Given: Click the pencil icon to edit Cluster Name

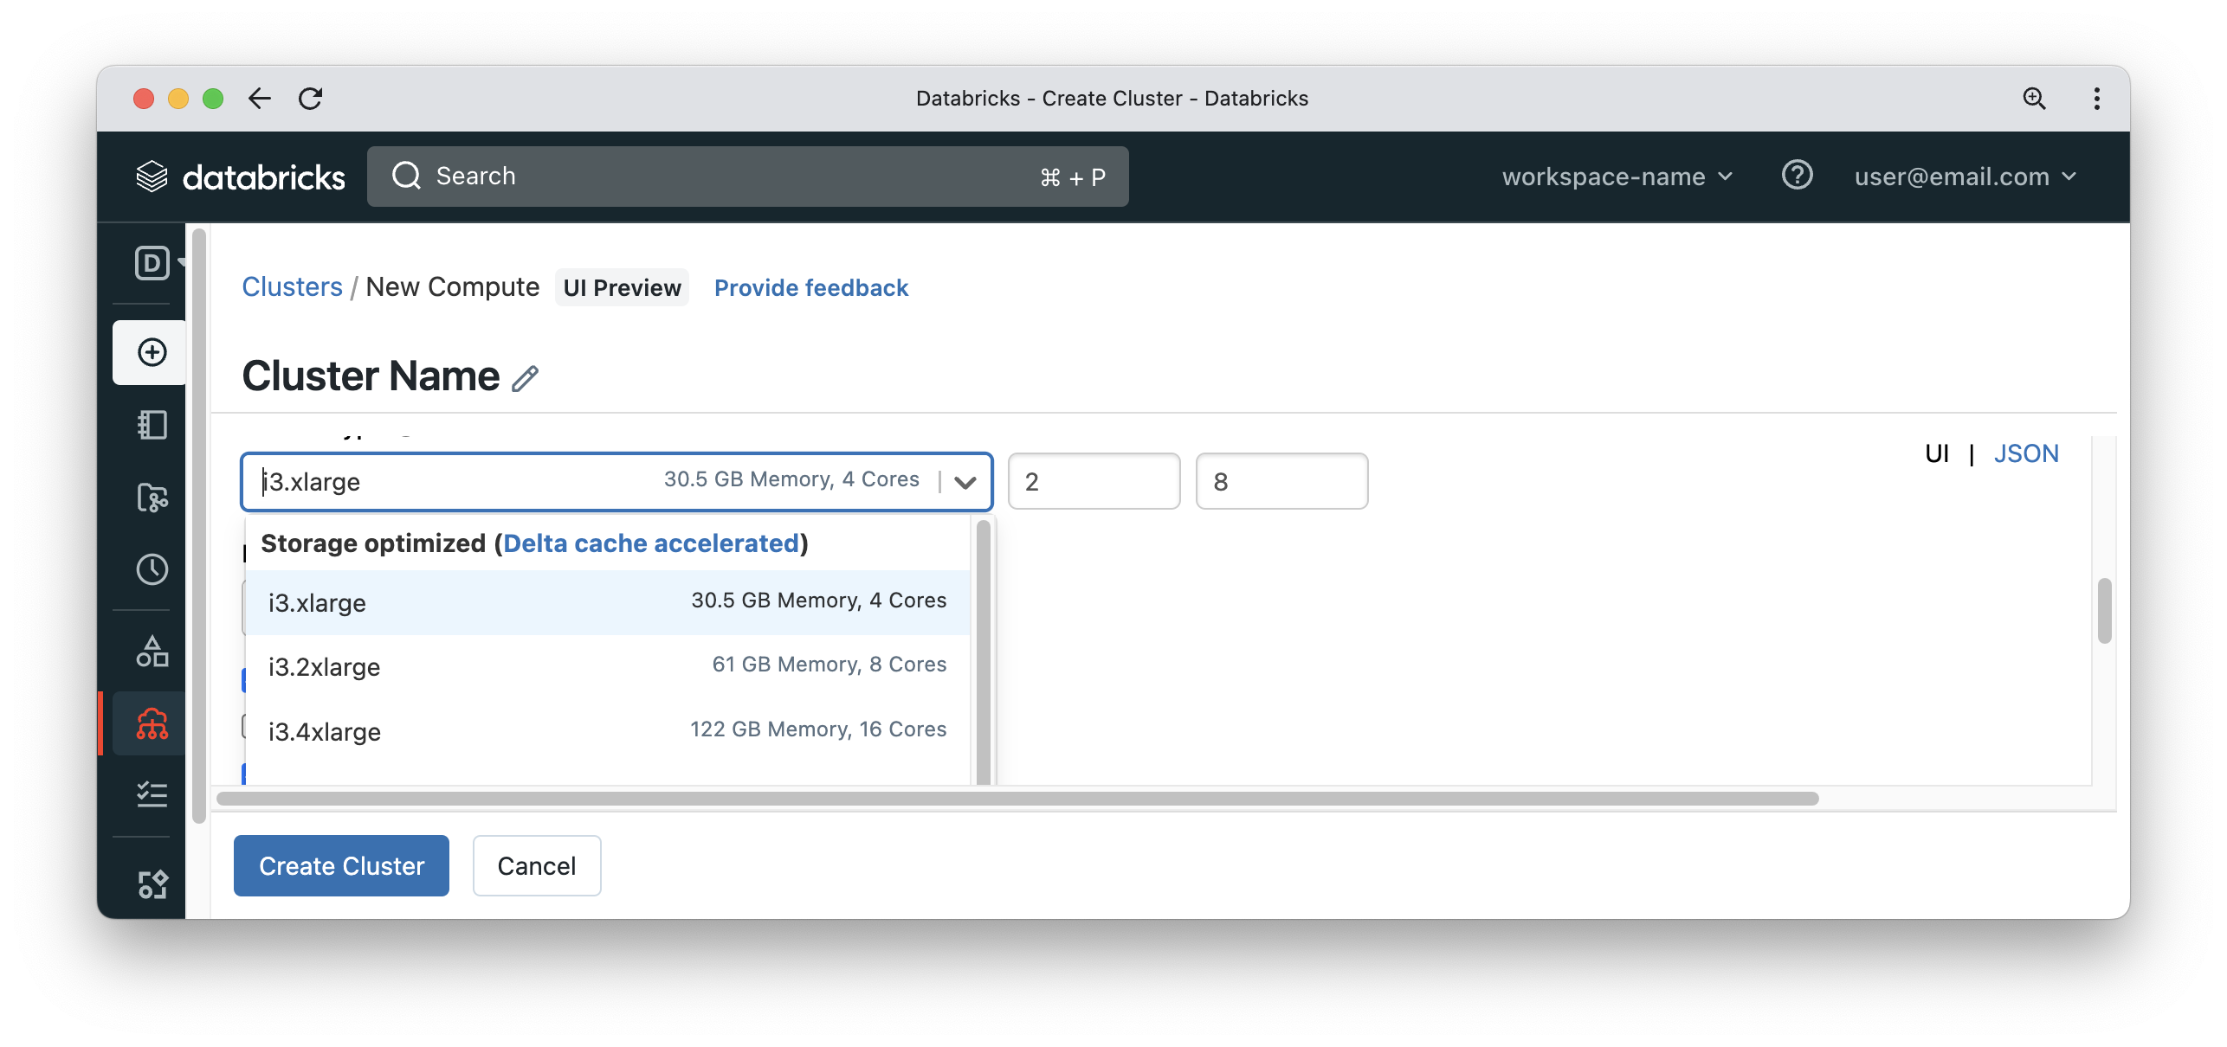Looking at the screenshot, I should point(525,379).
